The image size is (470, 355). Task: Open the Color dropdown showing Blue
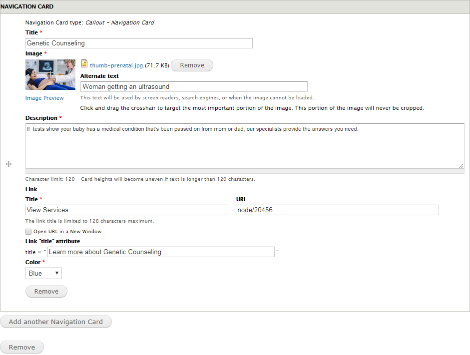pos(43,273)
